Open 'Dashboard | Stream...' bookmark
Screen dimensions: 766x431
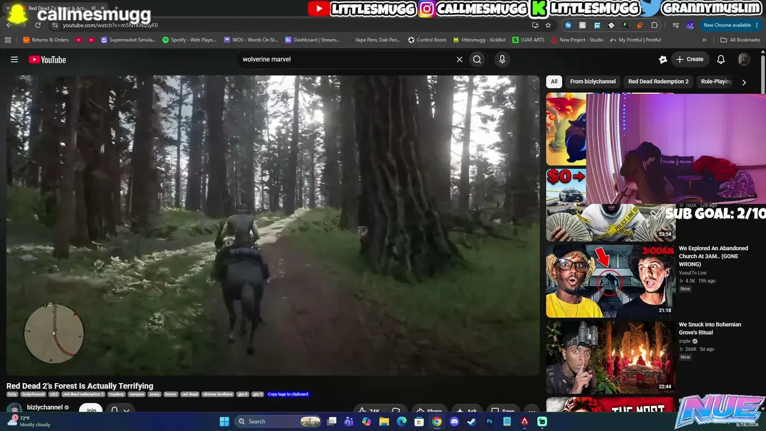click(312, 40)
